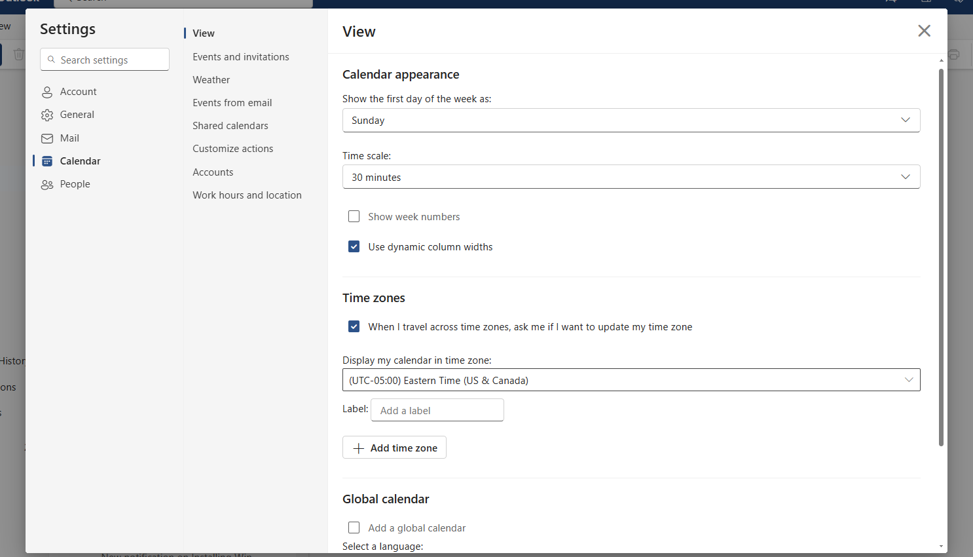Click the Add a label input

(x=437, y=410)
